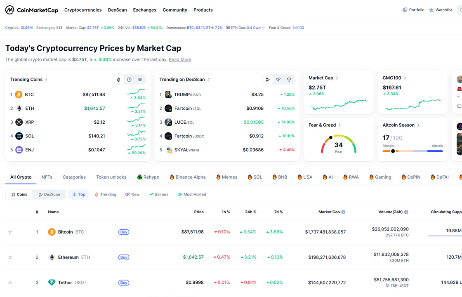462x297 pixels.
Task: Star Bitcoin to add to watchlist
Action: [x=10, y=232]
